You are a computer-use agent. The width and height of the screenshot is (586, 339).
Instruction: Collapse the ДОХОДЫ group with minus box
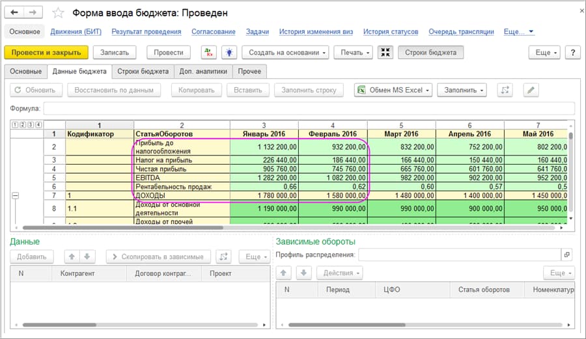click(16, 195)
